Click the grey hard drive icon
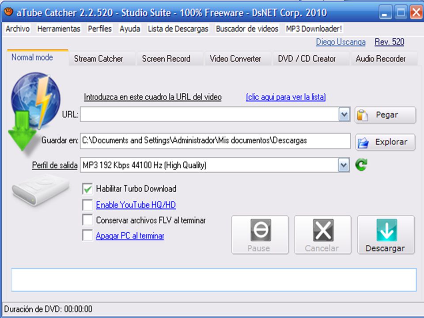The width and height of the screenshot is (424, 318). [x=40, y=190]
